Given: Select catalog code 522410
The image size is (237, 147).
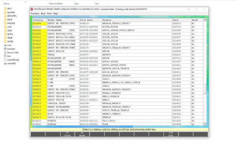Looking at the screenshot, I should coord(39,27).
